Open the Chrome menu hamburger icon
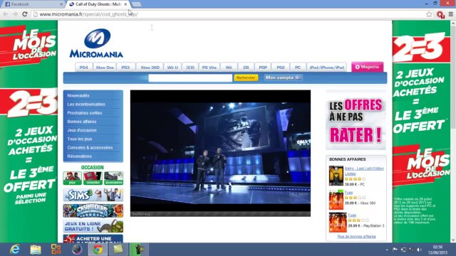 pos(451,14)
